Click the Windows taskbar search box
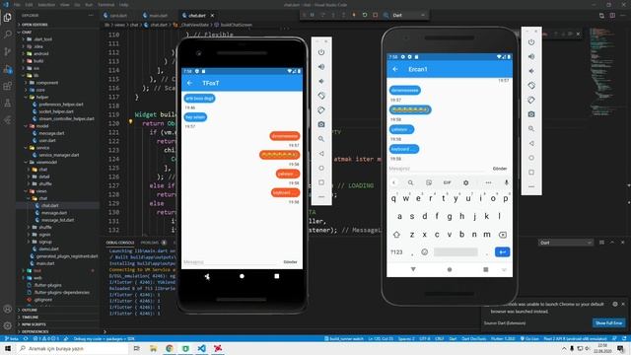The height and width of the screenshot is (355, 631). [72, 348]
